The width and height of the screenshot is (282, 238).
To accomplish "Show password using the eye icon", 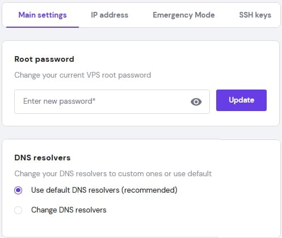I will (x=196, y=102).
